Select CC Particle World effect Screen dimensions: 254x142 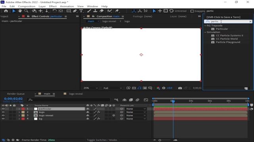tap(227, 39)
